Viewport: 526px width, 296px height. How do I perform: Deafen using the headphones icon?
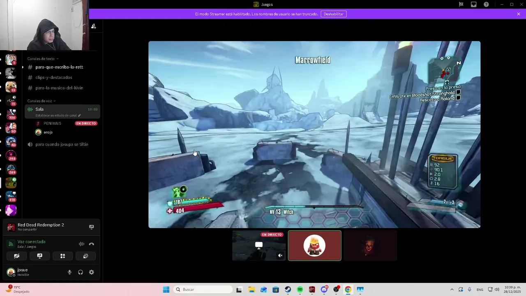[81, 272]
